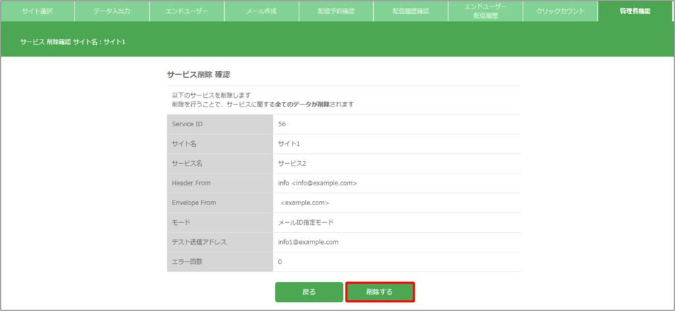675x311 pixels.
Task: Click the サービス削除 確認 heading
Action: point(198,75)
